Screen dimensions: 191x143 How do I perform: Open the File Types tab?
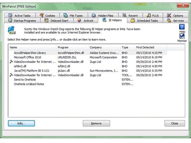(x=74, y=16)
